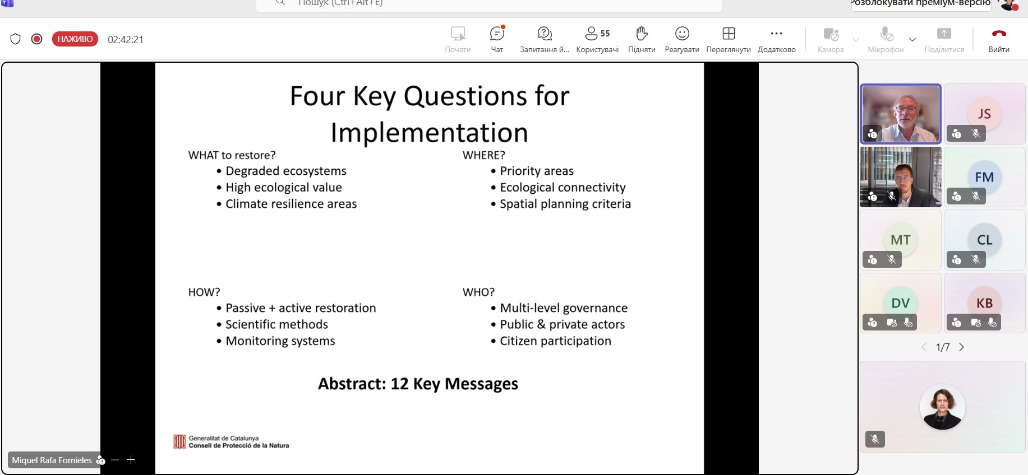Toggle the microphone (Мікрофон)
The width and height of the screenshot is (1028, 475).
tap(886, 39)
